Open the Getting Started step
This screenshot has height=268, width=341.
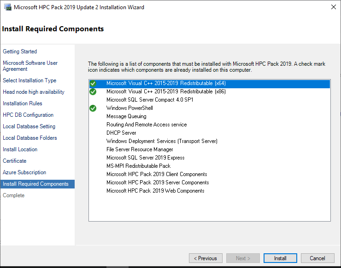coord(20,51)
